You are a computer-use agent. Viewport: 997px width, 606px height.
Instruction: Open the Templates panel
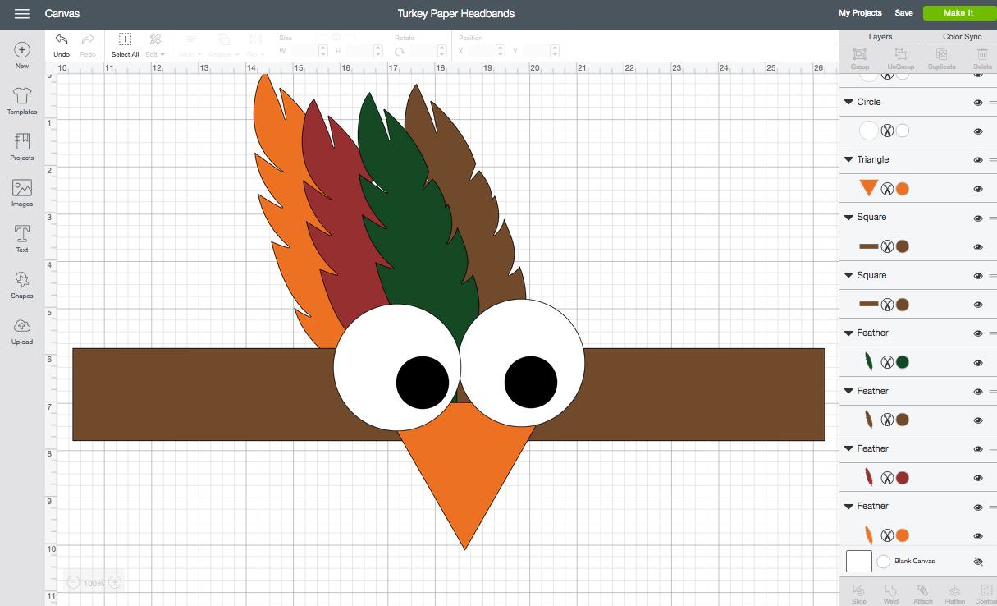(x=22, y=102)
